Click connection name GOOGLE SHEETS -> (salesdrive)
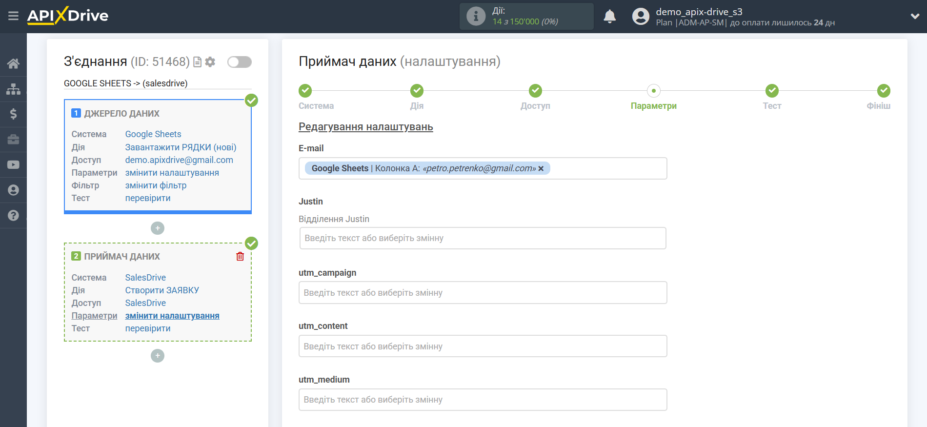The image size is (927, 427). click(x=126, y=83)
